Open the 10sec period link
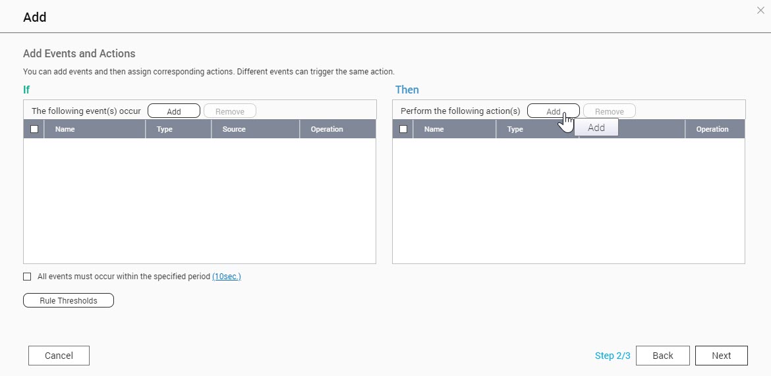 click(226, 277)
